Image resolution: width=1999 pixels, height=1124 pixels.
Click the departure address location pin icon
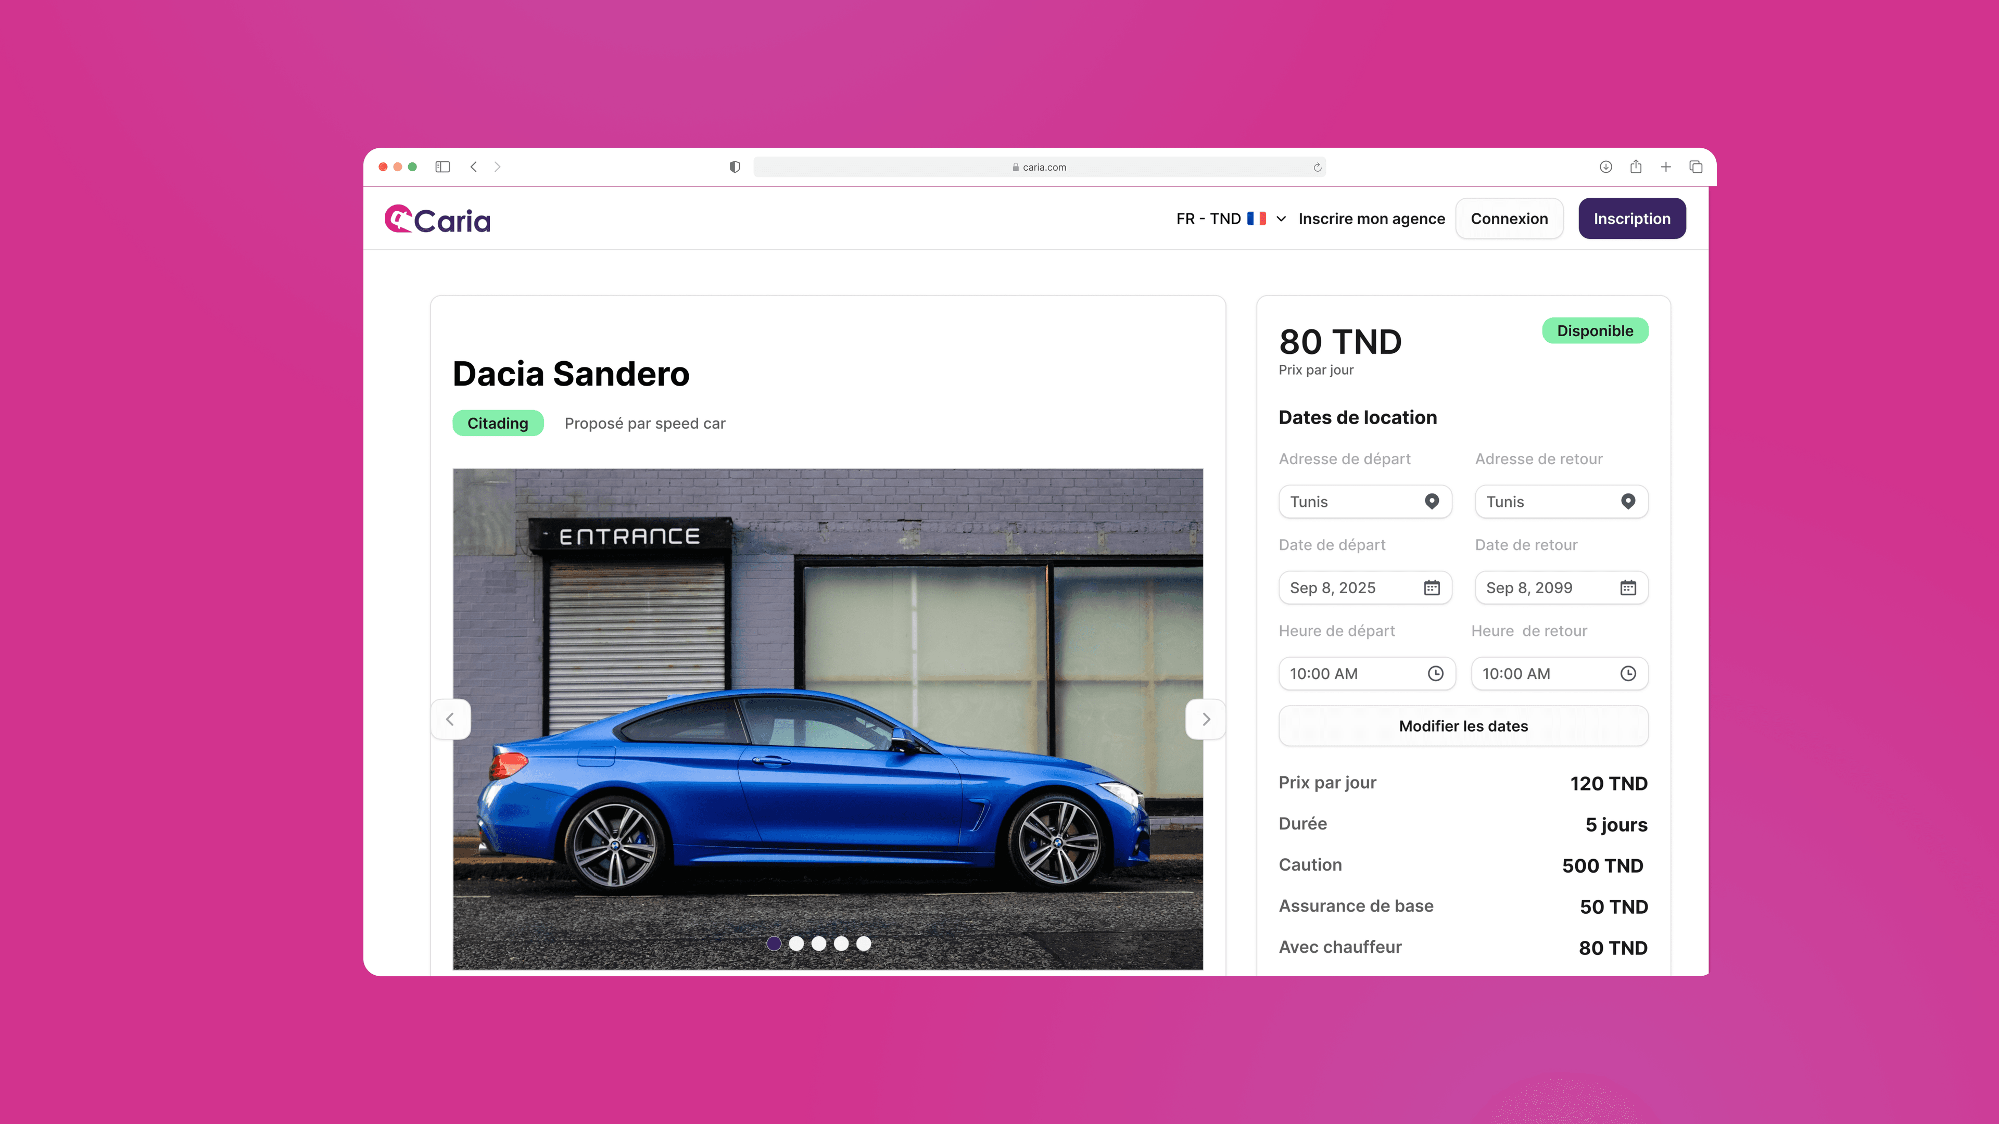click(1432, 501)
